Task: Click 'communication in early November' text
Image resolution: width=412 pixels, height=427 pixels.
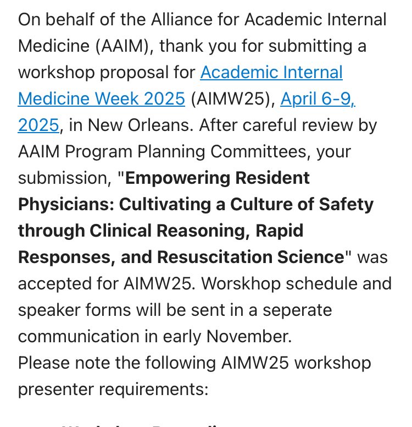Action: tap(153, 337)
